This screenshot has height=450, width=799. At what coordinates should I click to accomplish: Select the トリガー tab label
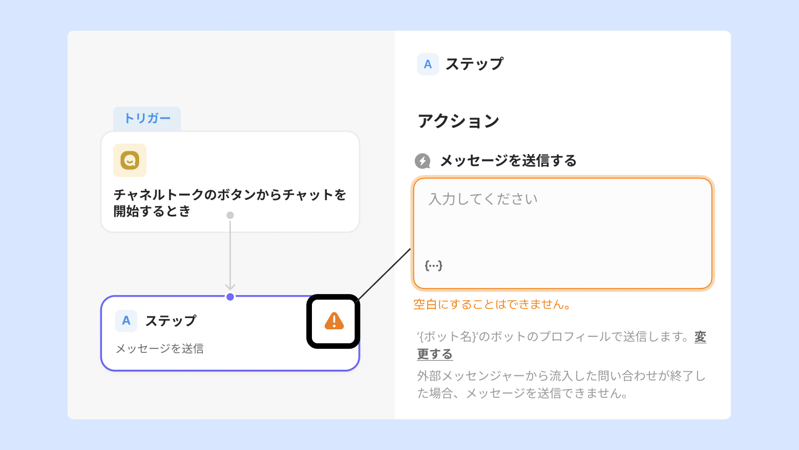pyautogui.click(x=147, y=119)
